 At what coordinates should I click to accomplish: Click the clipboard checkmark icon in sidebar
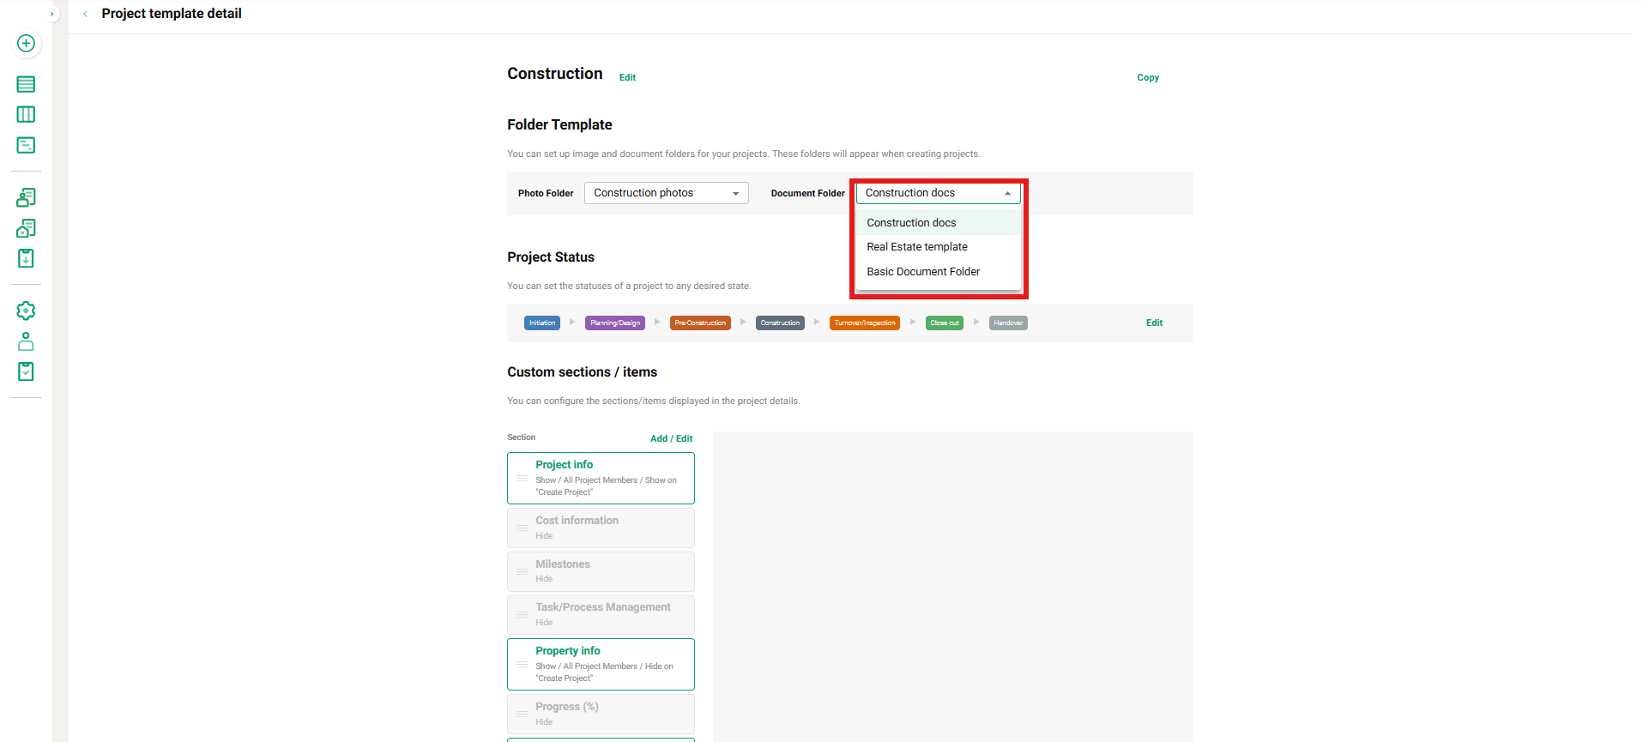coord(26,371)
